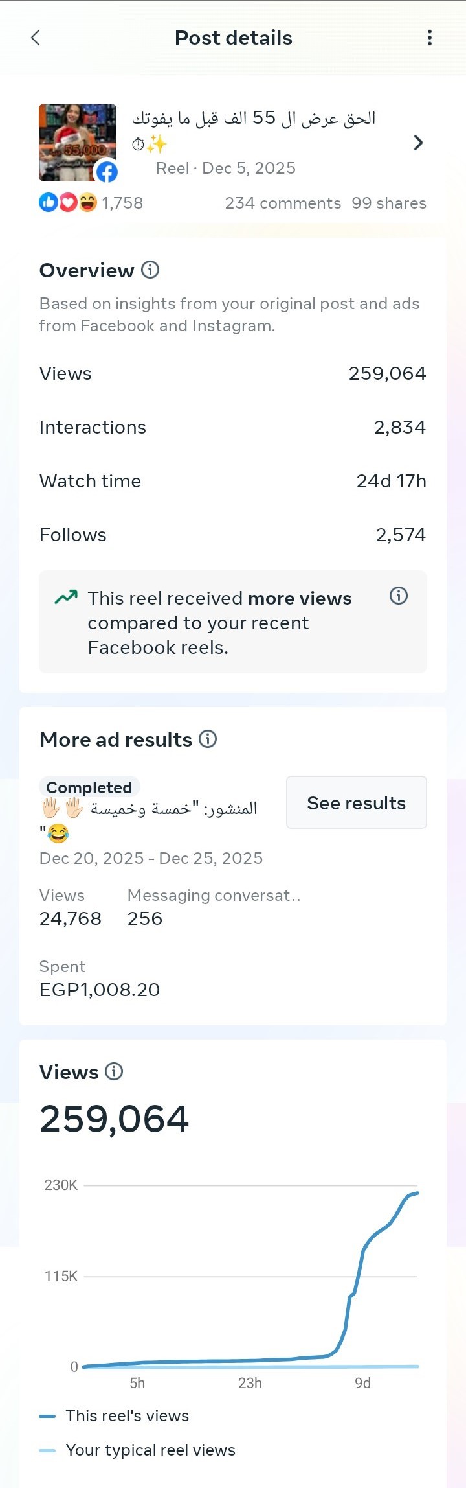
Task: Tap the Watch time row
Action: coord(233,481)
